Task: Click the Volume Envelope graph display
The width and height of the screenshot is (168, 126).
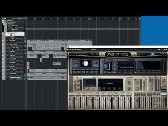Action: point(148,65)
